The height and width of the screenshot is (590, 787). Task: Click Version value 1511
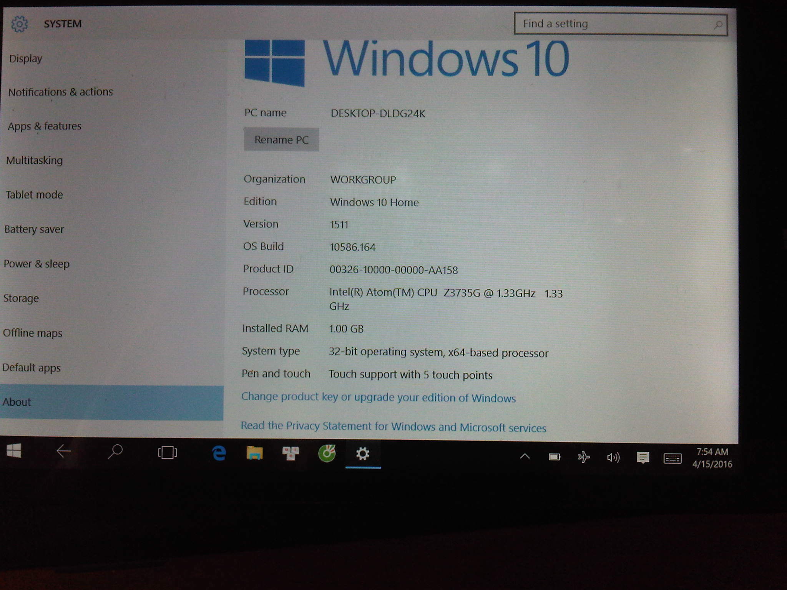click(339, 225)
